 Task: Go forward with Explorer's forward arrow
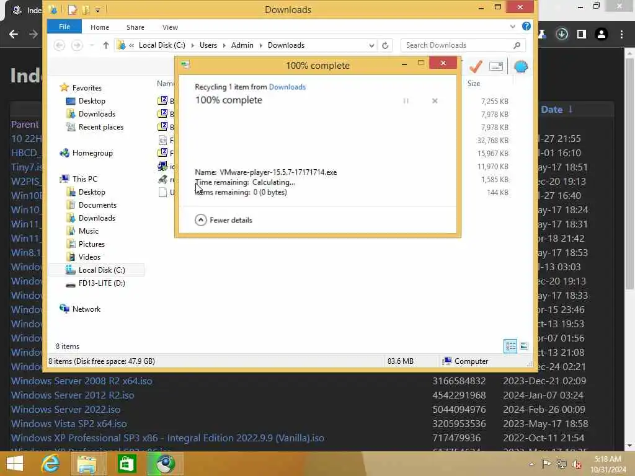coord(76,45)
